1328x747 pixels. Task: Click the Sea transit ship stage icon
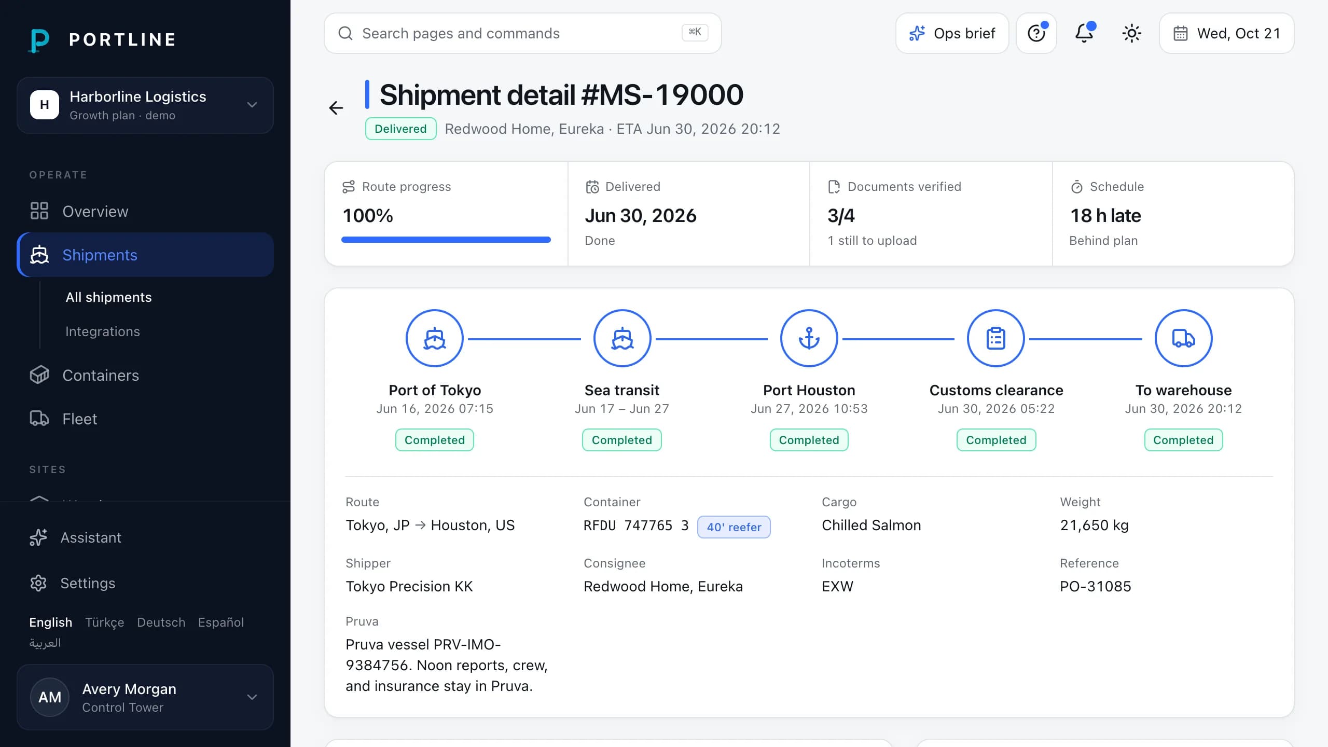point(622,339)
